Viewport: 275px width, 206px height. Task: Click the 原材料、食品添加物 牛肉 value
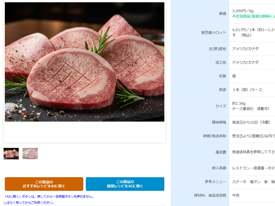(236, 195)
